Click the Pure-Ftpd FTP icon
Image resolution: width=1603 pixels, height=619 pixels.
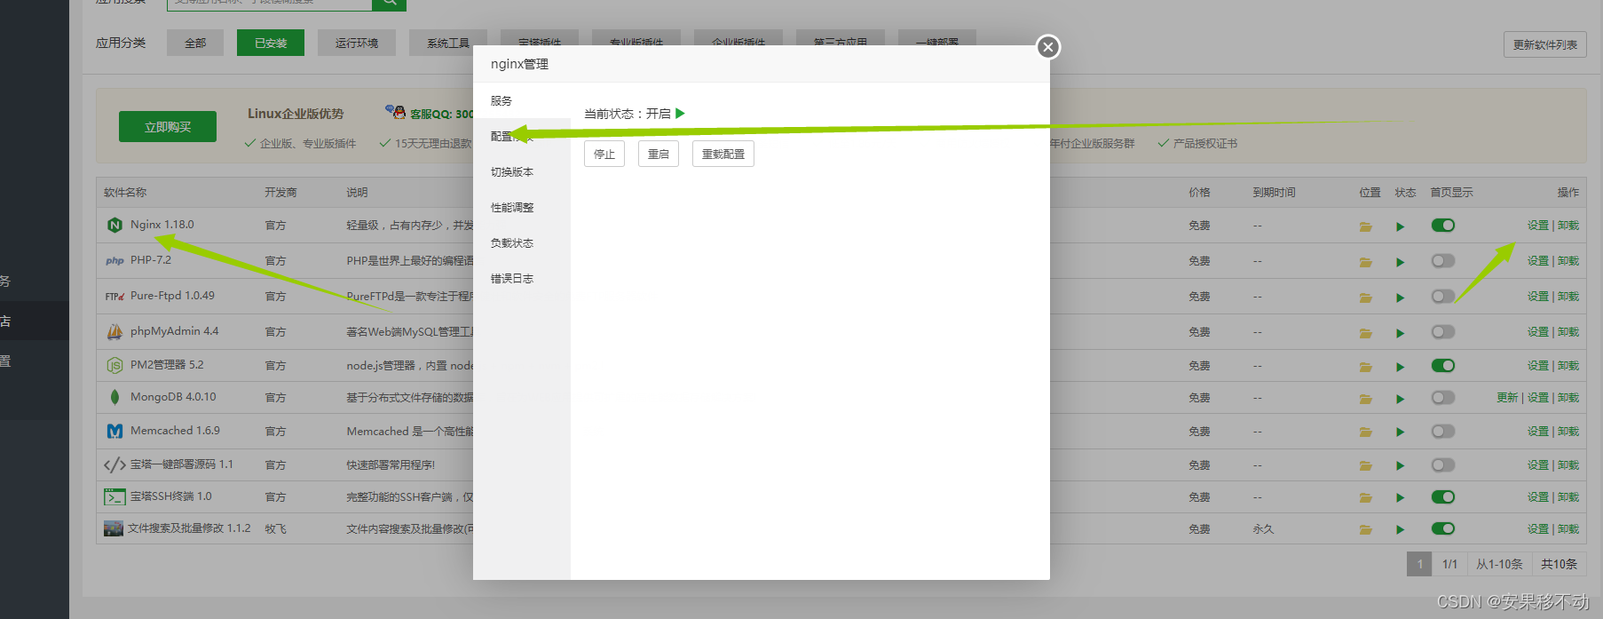coord(114,297)
